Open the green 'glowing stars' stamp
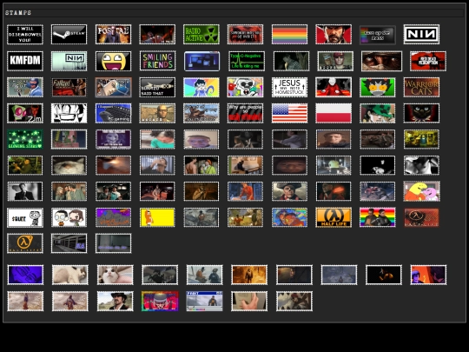The width and height of the screenshot is (469, 352). [25, 139]
